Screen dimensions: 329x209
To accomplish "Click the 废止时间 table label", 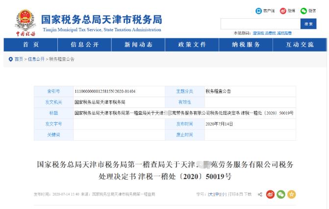I will click(184, 134).
